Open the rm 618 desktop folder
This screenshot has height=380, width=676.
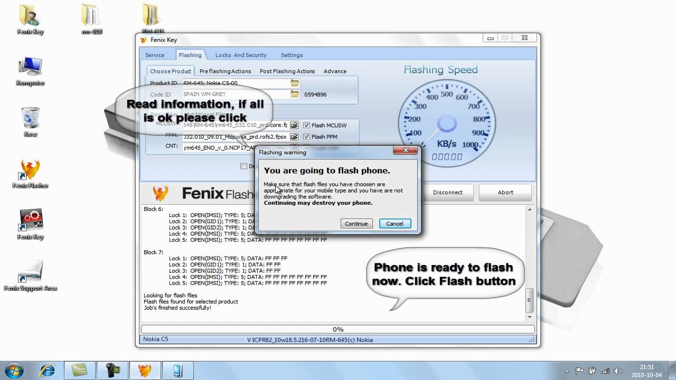(x=92, y=19)
